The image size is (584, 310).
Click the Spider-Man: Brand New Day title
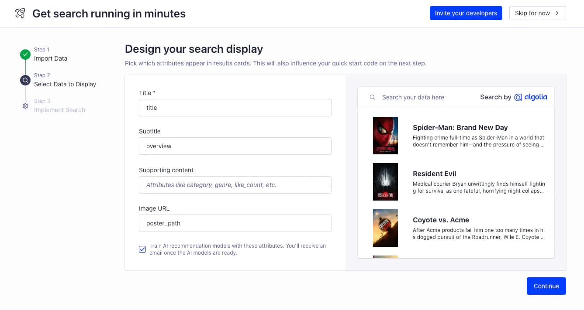tap(460, 127)
